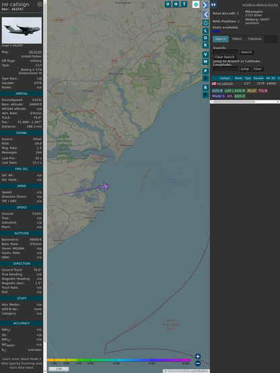Open the stats 'here' link
Image resolution: width=280 pixels, height=373 pixels.
(216, 31)
